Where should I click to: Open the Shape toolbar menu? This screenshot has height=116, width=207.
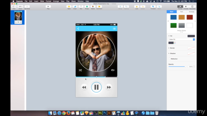87,6
